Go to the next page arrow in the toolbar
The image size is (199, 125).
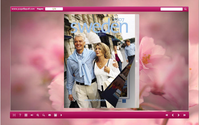tap(179, 115)
